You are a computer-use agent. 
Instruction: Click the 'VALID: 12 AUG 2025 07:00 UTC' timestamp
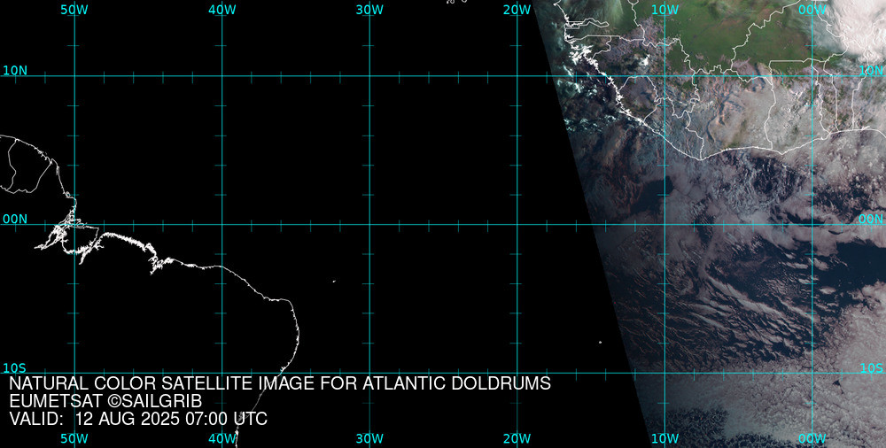(x=138, y=419)
